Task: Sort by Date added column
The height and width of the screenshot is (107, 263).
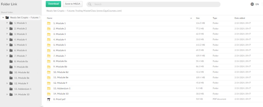Action: pyautogui.click(x=239, y=18)
